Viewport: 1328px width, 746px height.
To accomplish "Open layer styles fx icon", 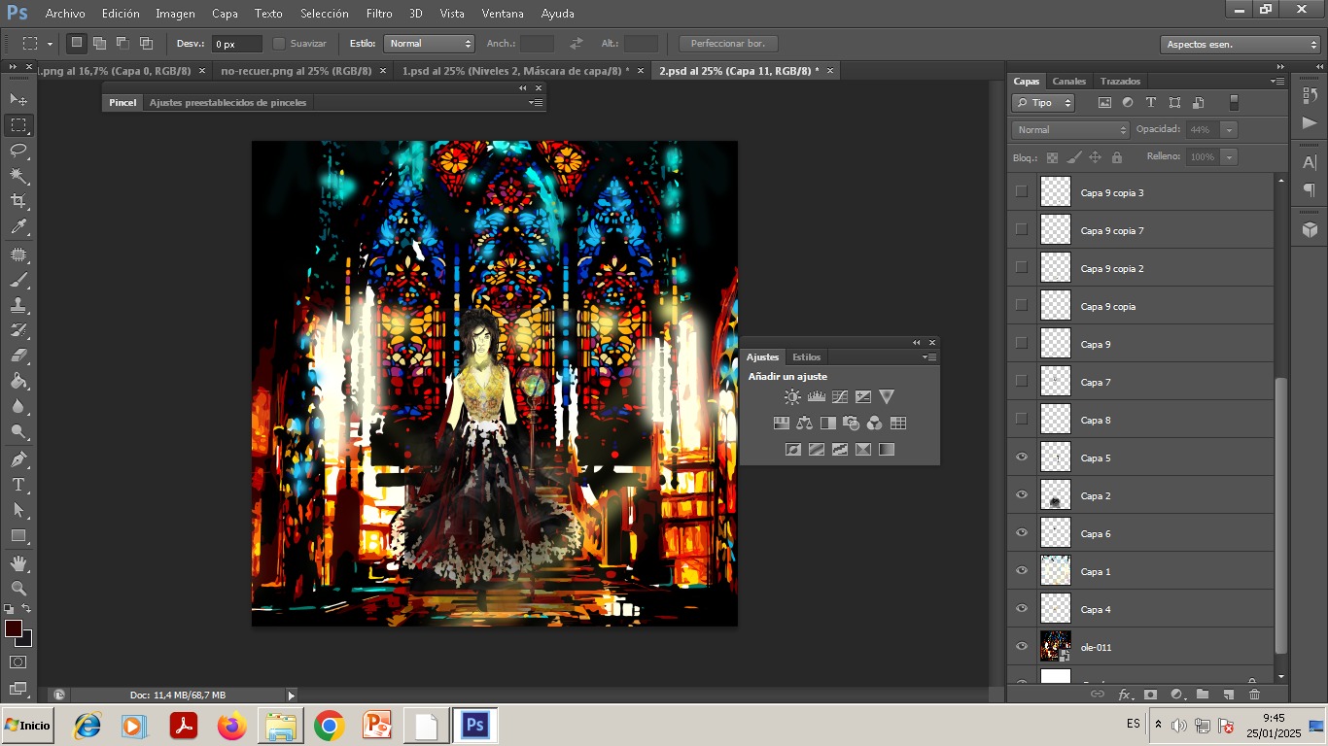I will [1125, 695].
